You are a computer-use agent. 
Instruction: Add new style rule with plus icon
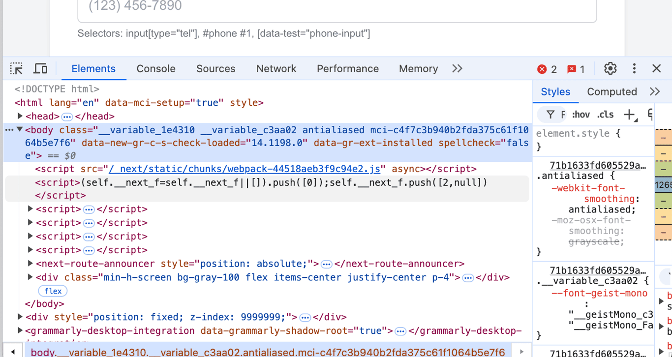coord(630,115)
